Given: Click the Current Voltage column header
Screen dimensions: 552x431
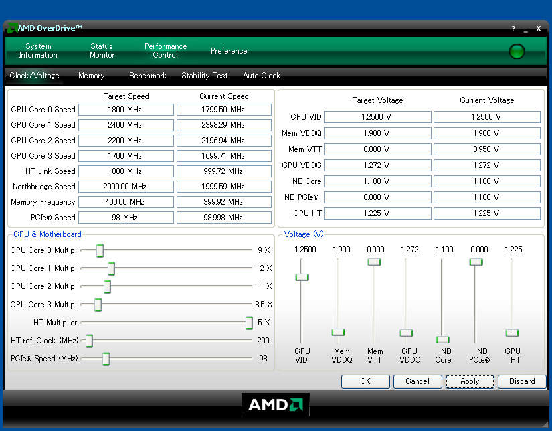Looking at the screenshot, I should 487,100.
